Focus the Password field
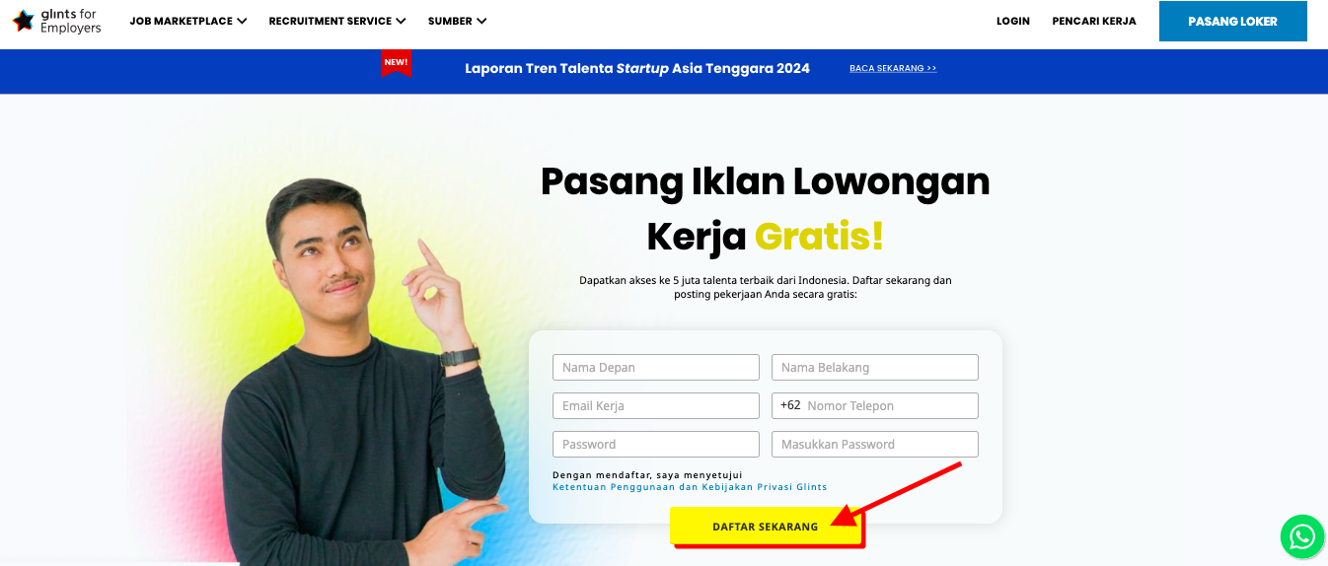The width and height of the screenshot is (1328, 566). (656, 444)
